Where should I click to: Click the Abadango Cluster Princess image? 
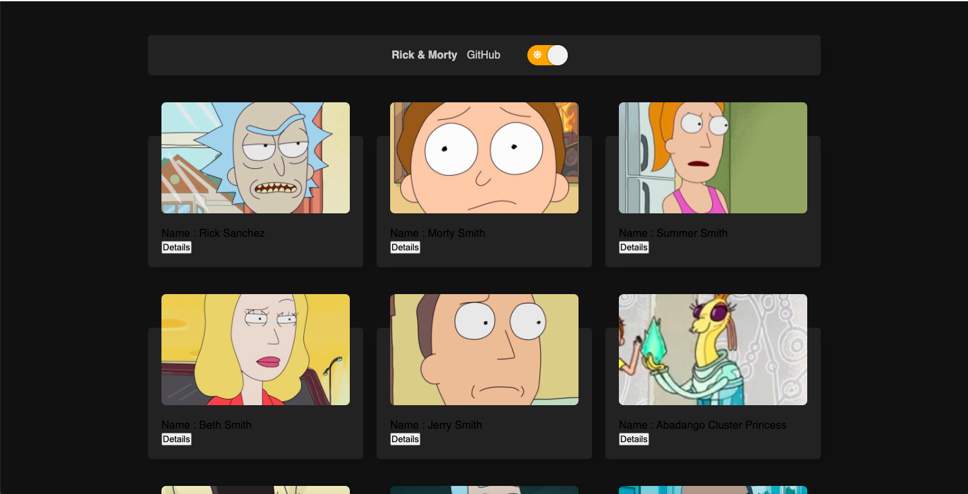tap(712, 349)
